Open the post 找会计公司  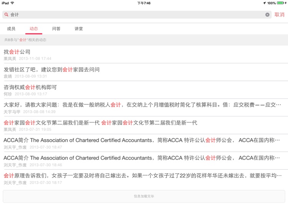[x=144, y=54]
